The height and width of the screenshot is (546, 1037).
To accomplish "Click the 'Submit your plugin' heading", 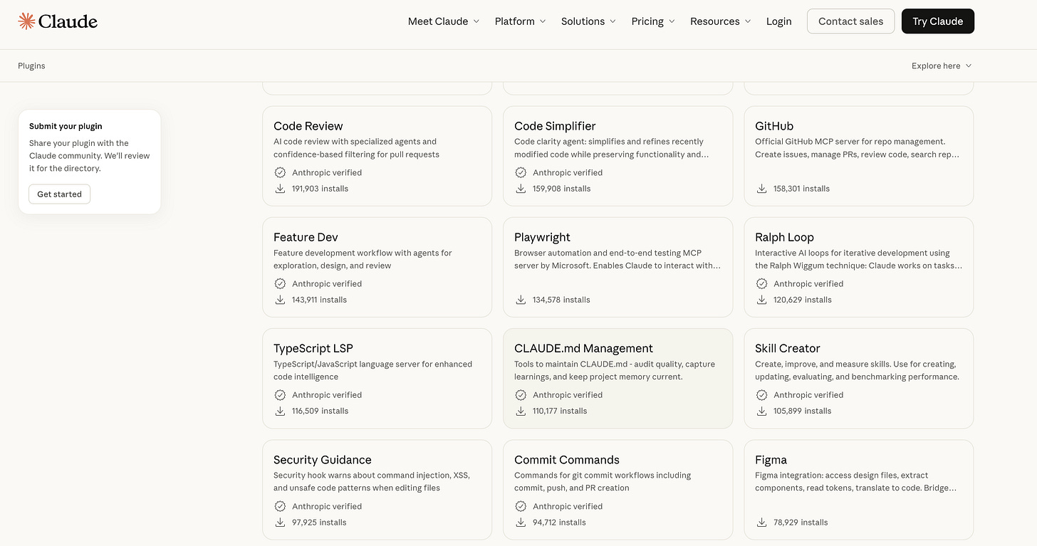I will coord(66,126).
